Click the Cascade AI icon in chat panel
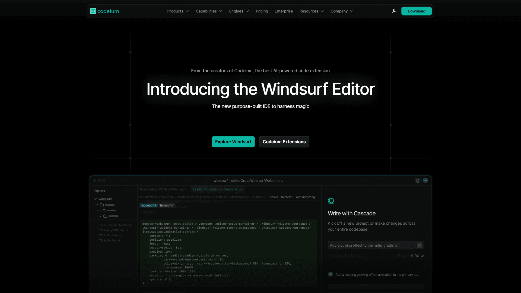Image resolution: width=521 pixels, height=293 pixels. pos(331,201)
